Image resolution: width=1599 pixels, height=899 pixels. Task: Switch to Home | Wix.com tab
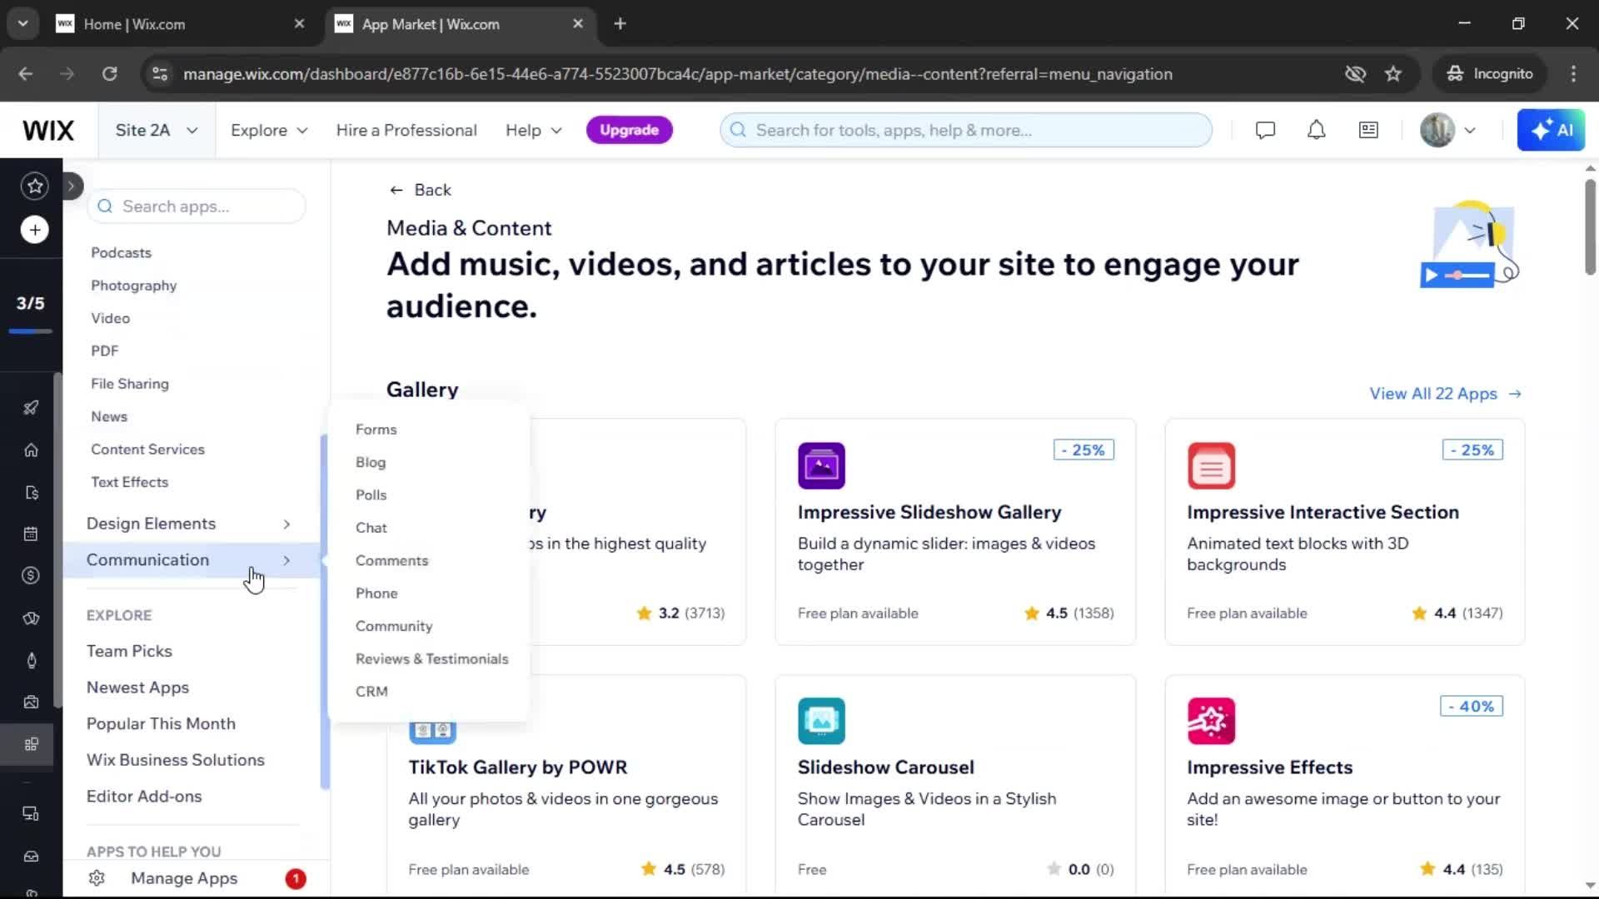point(181,23)
